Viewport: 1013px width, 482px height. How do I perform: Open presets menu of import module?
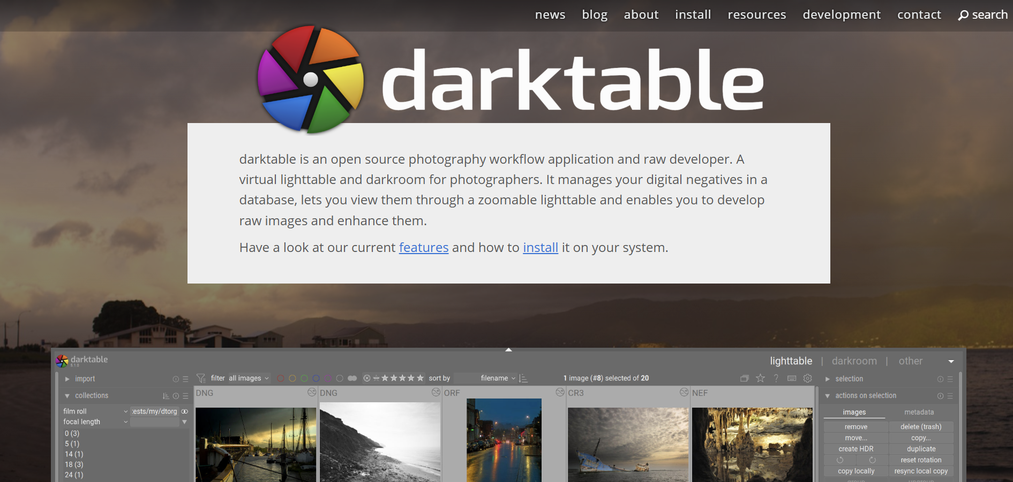185,379
